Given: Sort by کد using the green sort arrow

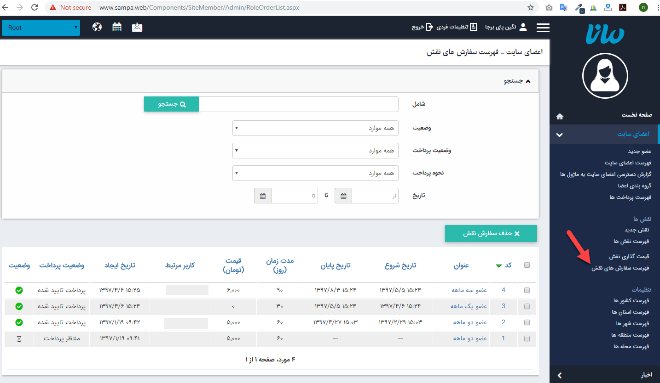Looking at the screenshot, I should tap(499, 265).
